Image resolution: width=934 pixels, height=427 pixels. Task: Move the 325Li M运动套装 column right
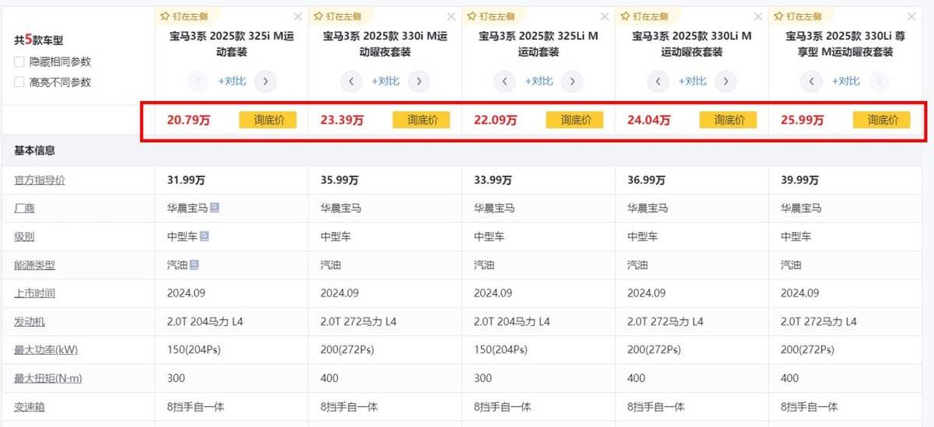pyautogui.click(x=572, y=81)
